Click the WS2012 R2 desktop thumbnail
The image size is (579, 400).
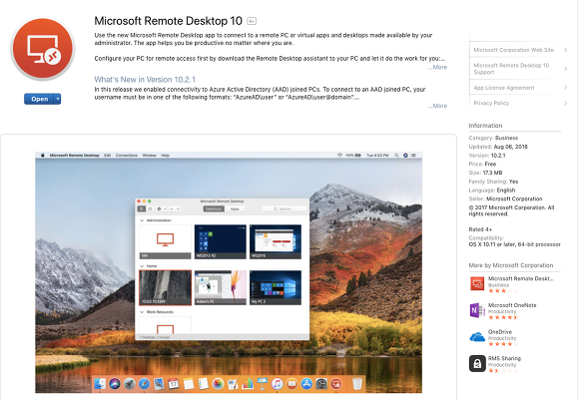[x=220, y=241]
